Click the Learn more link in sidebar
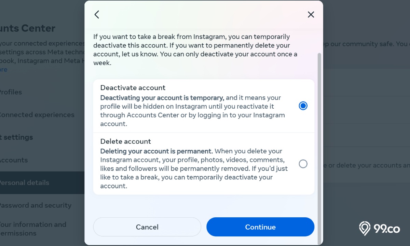Image resolution: width=410 pixels, height=246 pixels. click(3, 69)
